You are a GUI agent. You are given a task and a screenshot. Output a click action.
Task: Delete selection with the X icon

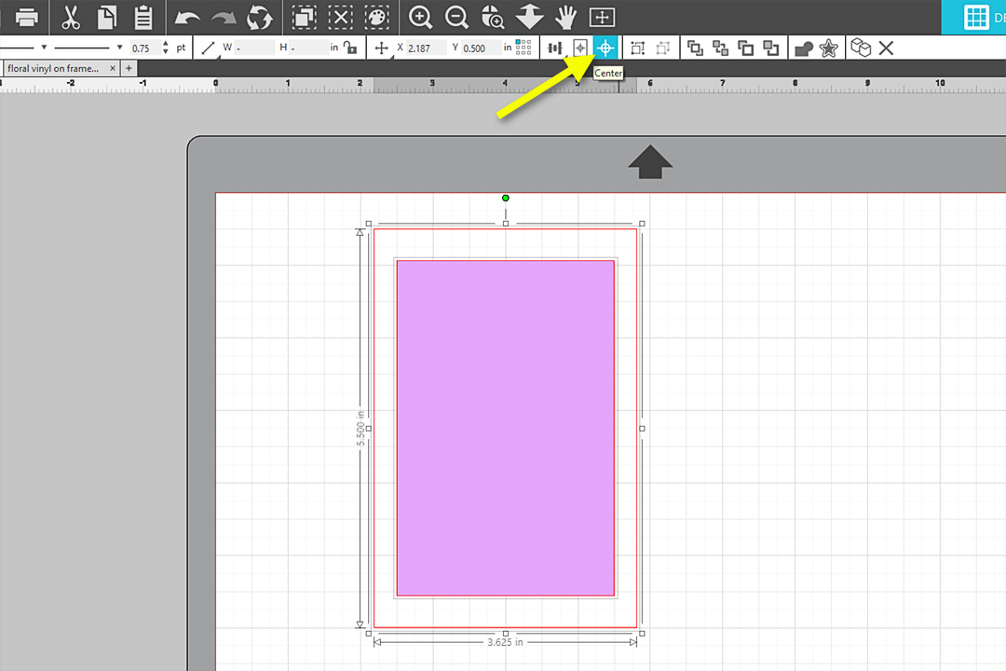[x=886, y=48]
